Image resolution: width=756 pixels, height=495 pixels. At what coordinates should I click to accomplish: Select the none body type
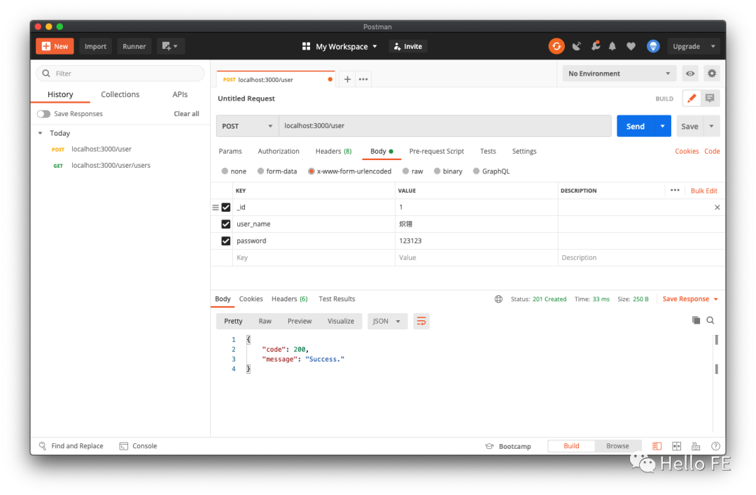[x=225, y=171]
